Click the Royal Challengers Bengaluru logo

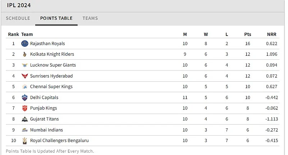tap(24, 141)
